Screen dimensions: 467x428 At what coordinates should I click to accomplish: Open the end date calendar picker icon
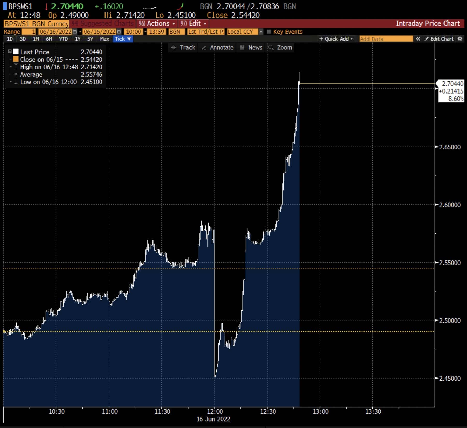[119, 32]
